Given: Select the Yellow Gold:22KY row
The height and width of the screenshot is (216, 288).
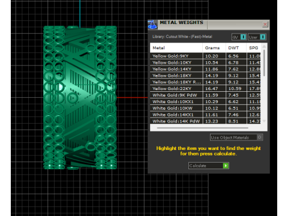Looking at the screenshot, I should coord(205,89).
